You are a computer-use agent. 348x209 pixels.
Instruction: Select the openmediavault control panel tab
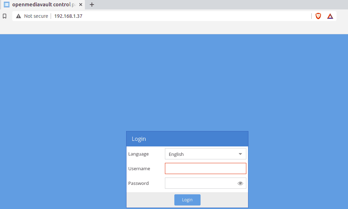43,5
